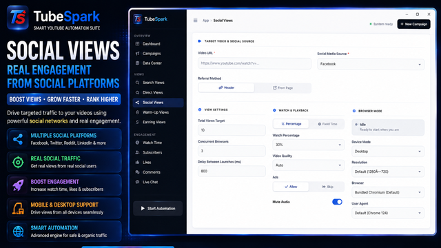This screenshot has height=248, width=441.
Task: Click the Subscribers people icon
Action: (x=137, y=152)
